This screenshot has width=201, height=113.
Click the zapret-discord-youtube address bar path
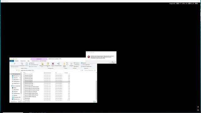[27, 70]
